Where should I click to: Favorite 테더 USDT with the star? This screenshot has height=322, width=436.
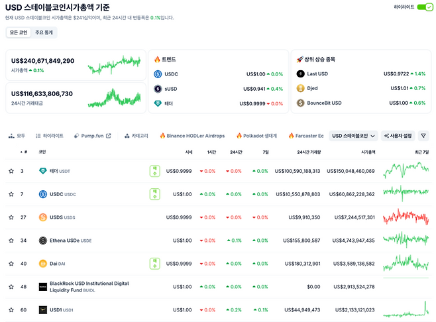pos(11,171)
